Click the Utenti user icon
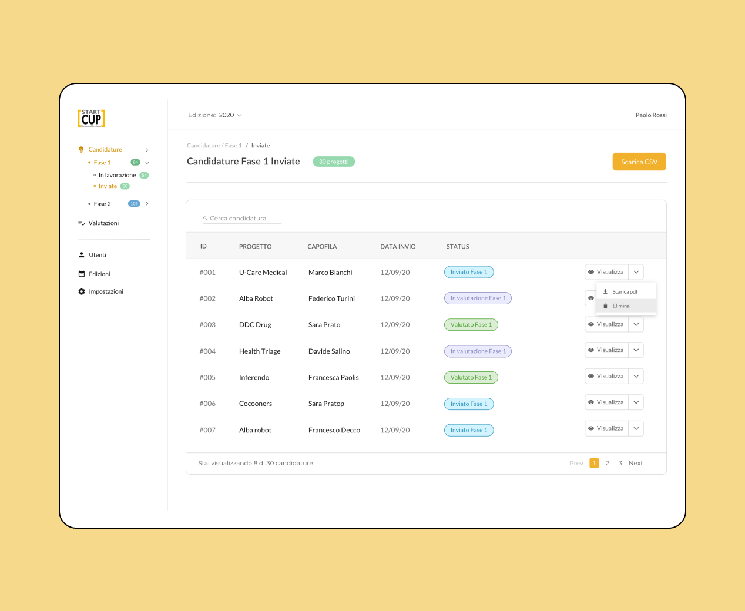The height and width of the screenshot is (611, 745). pyautogui.click(x=80, y=254)
